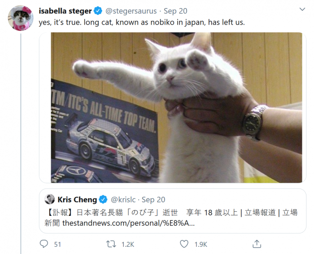Click the reply speech bubble icon

coord(44,244)
